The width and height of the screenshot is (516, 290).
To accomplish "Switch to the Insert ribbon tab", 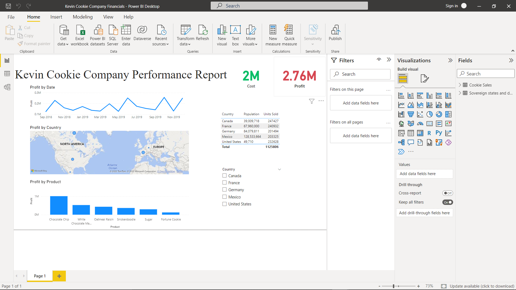I will click(x=56, y=17).
